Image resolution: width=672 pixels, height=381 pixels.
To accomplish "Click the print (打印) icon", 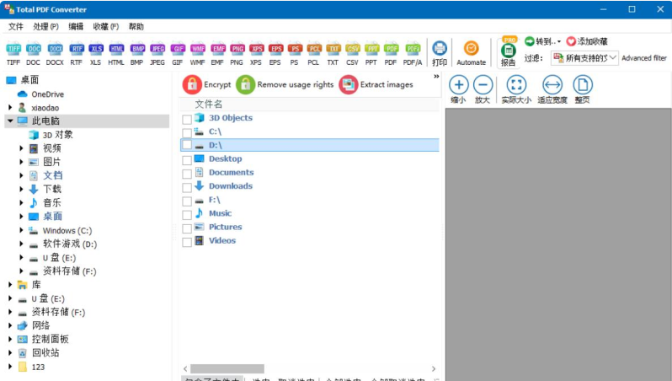I will coord(440,54).
